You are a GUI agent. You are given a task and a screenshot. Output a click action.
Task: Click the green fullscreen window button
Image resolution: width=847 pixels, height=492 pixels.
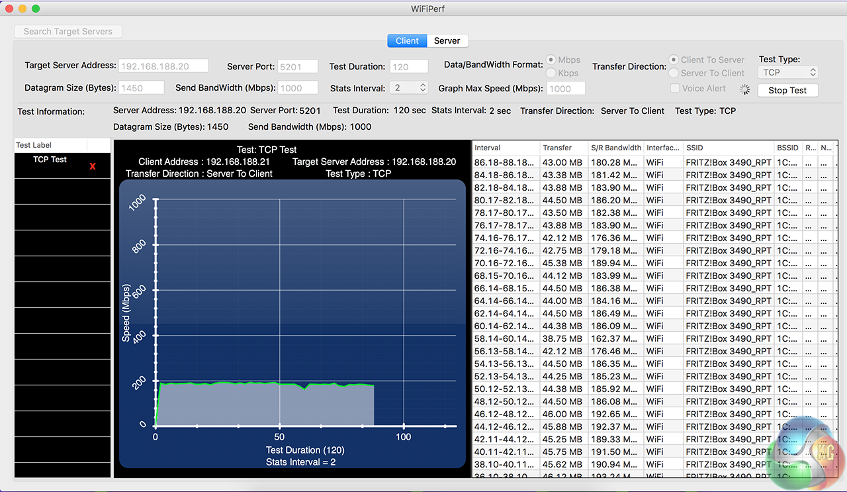pyautogui.click(x=36, y=9)
